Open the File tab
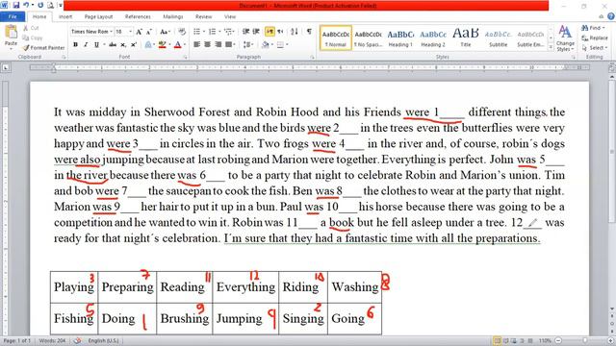This screenshot has width=616, height=346. point(13,16)
